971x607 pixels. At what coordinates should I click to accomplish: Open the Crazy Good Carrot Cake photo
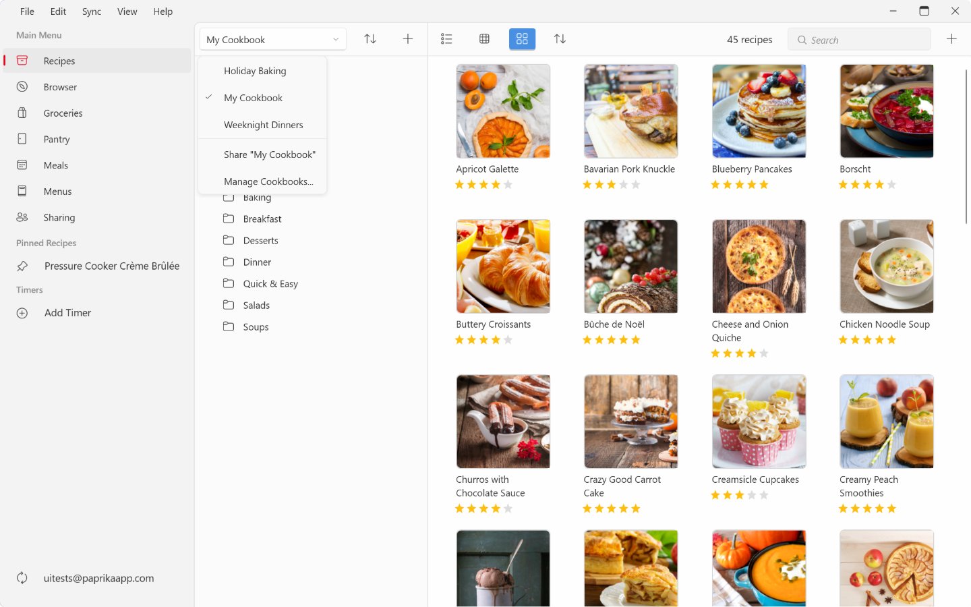pyautogui.click(x=630, y=422)
